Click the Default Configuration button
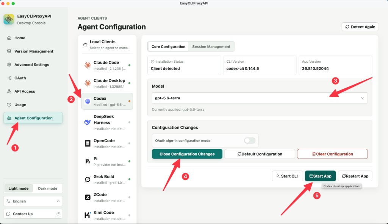The image size is (388, 224). coord(260,154)
